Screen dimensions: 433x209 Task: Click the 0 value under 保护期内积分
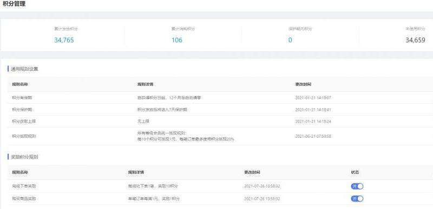[x=290, y=40]
